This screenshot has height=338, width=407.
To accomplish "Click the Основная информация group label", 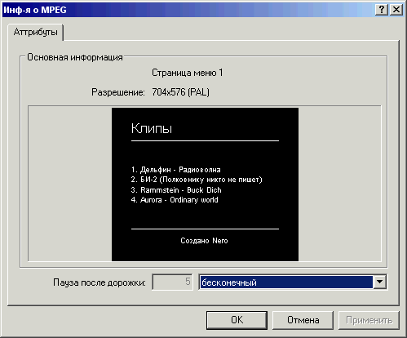I will (x=75, y=57).
